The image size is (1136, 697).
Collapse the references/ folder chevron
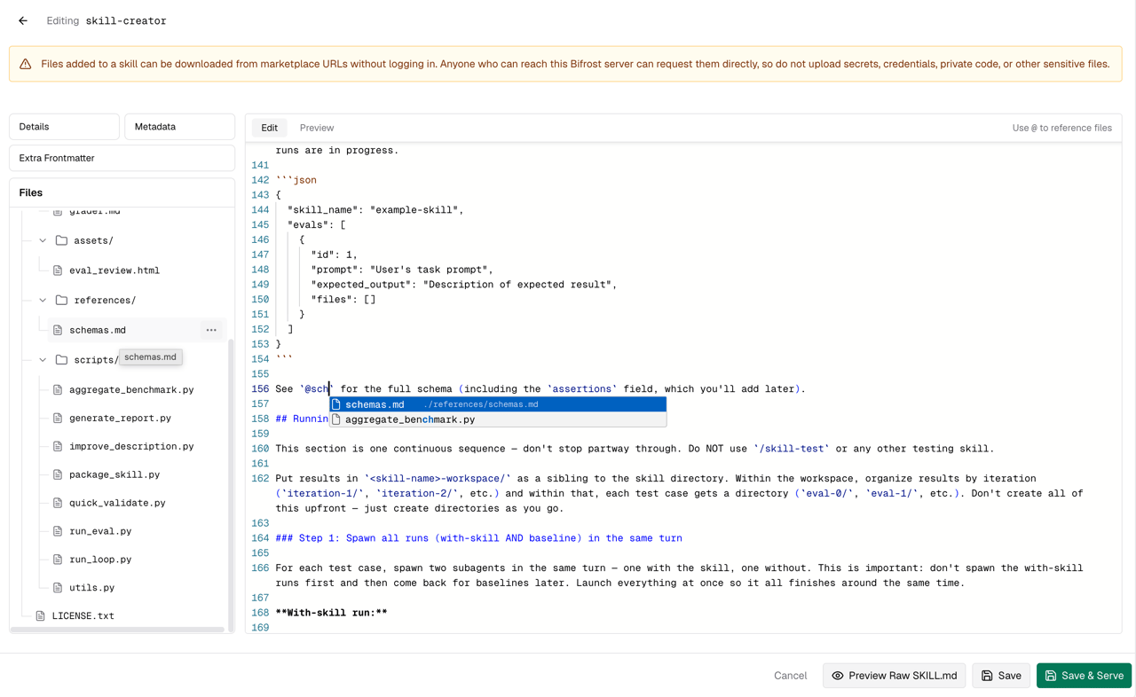43,300
